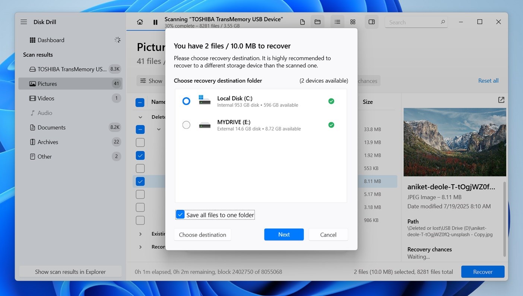Viewport: 523px width, 296px height.
Task: Uncheck the 1.92 MB file checkbox
Action: (140, 155)
